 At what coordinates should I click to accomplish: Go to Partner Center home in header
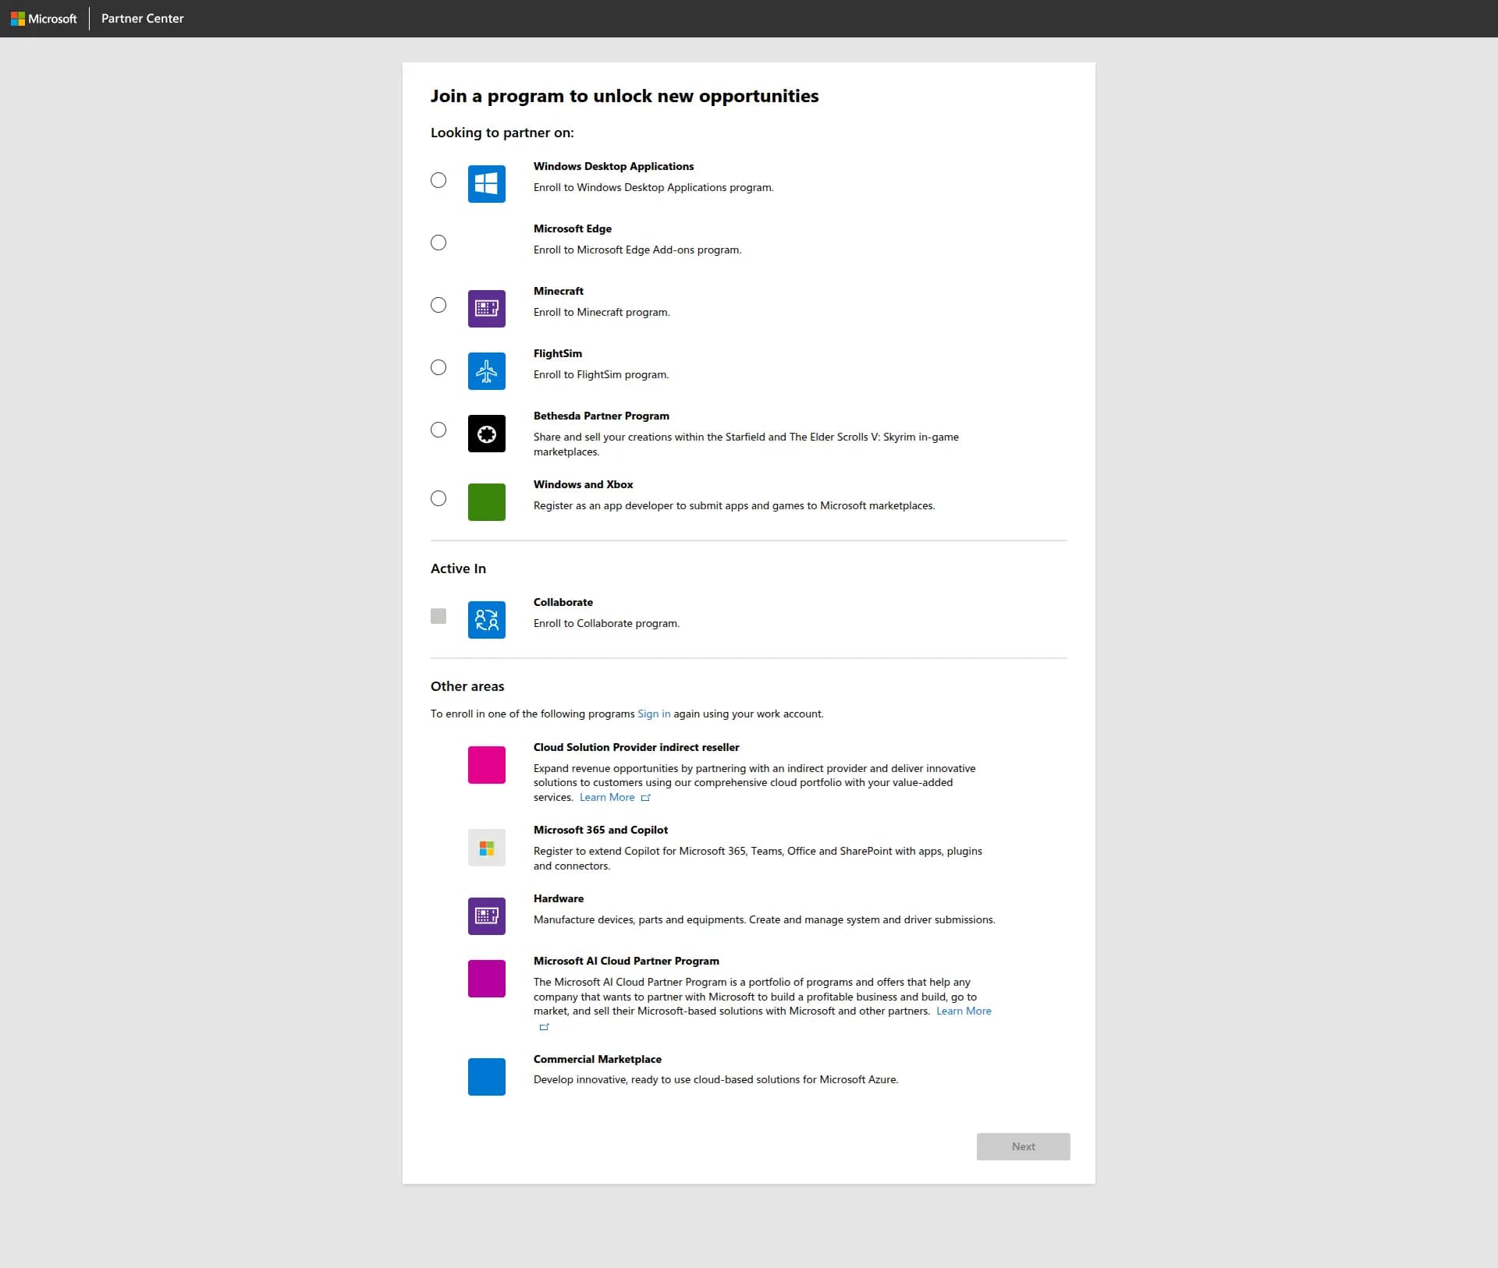(x=143, y=19)
